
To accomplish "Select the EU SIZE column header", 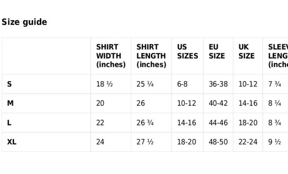I will (x=217, y=51).
